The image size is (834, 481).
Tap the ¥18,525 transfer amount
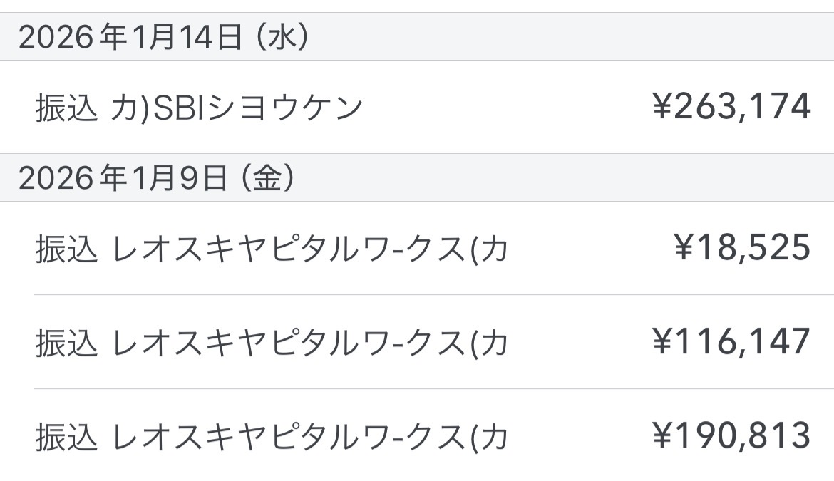click(x=742, y=247)
